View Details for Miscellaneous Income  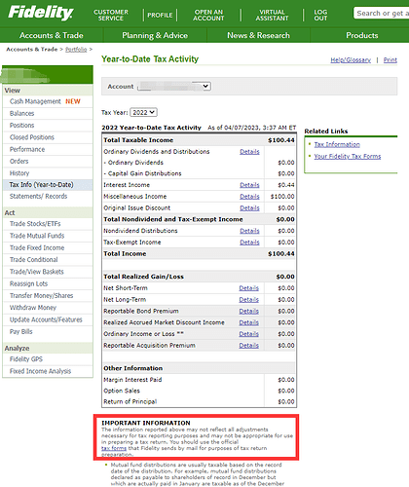tap(249, 197)
